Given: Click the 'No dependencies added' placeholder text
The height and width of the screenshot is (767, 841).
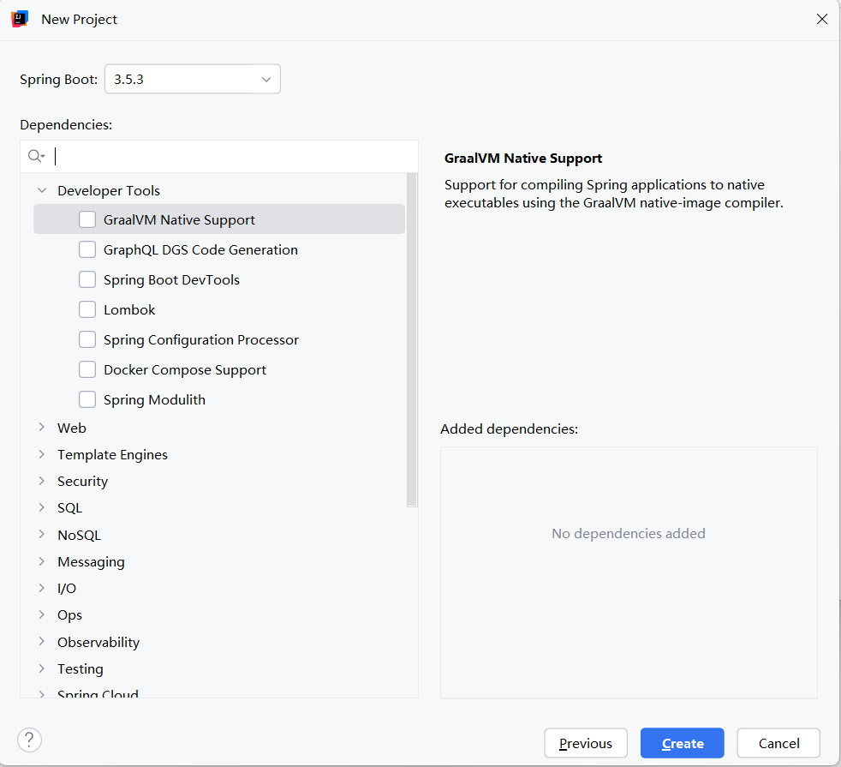Looking at the screenshot, I should [x=629, y=534].
